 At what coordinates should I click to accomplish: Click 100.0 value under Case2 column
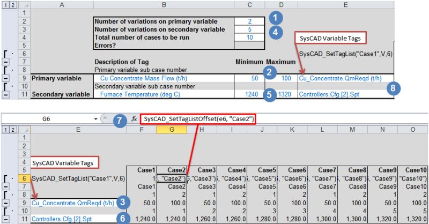click(x=172, y=203)
